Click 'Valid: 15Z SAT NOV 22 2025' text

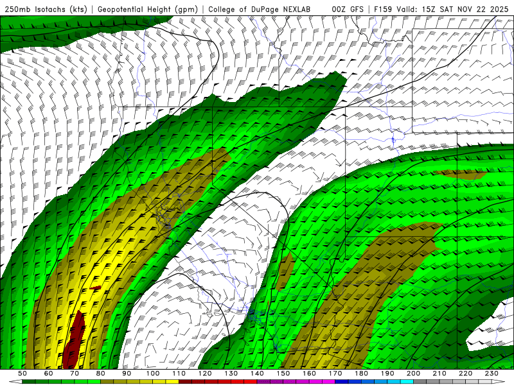(452, 10)
